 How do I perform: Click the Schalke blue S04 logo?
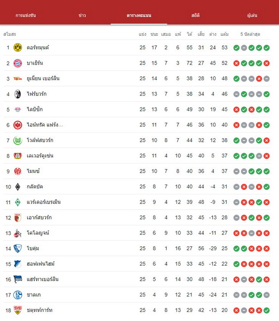point(17,295)
